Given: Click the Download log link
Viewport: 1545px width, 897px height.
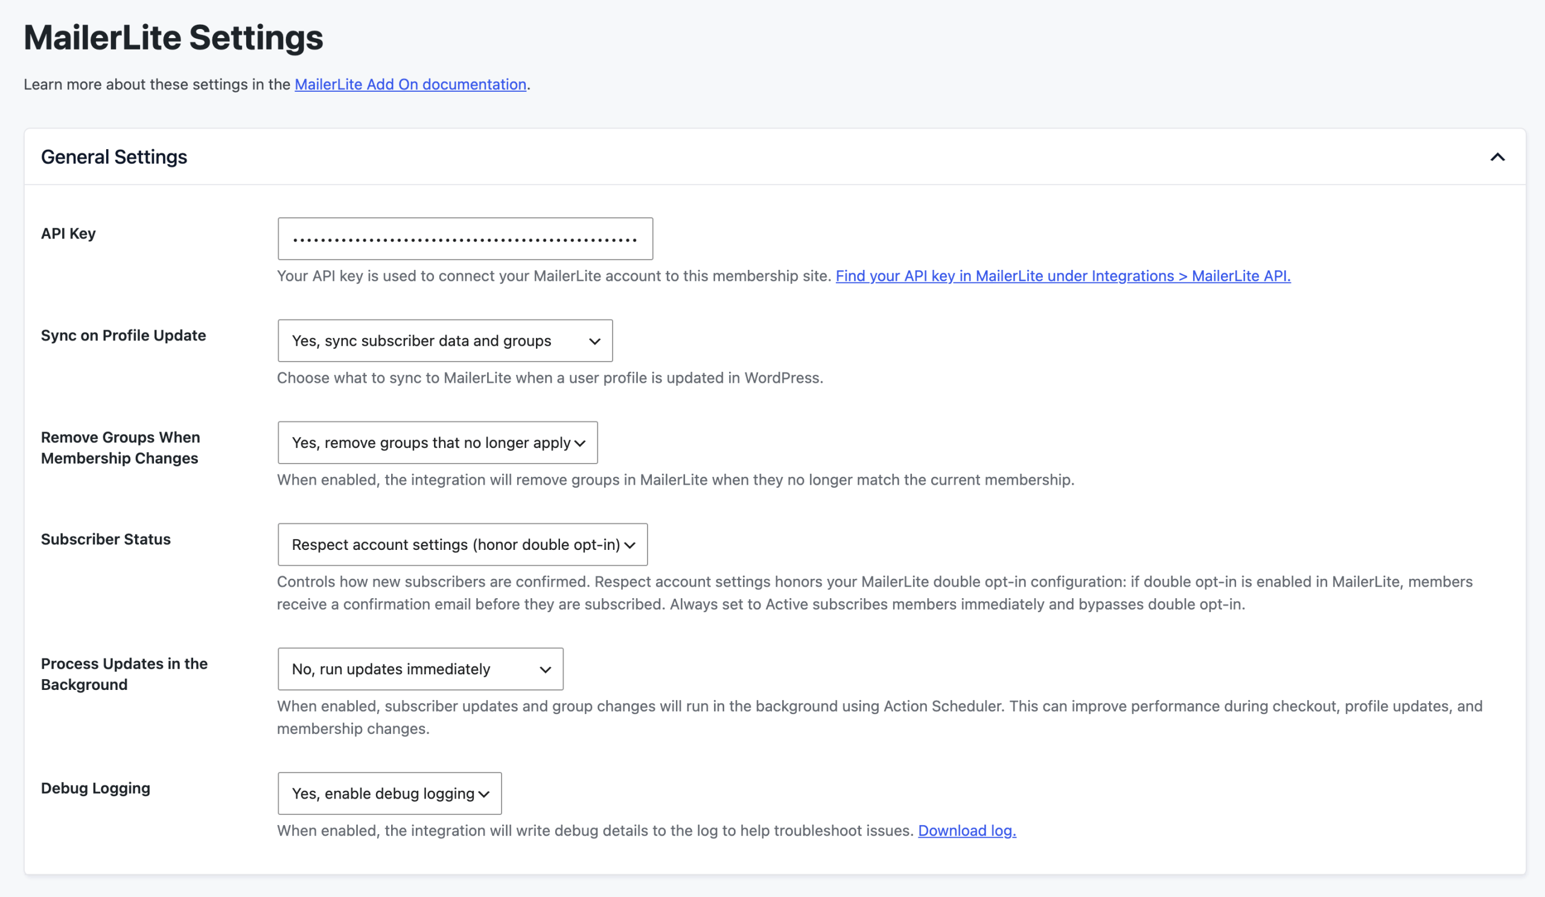Looking at the screenshot, I should 967,830.
